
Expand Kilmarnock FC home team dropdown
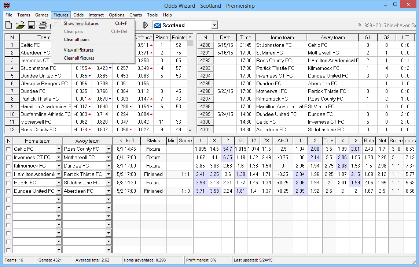(x=59, y=166)
